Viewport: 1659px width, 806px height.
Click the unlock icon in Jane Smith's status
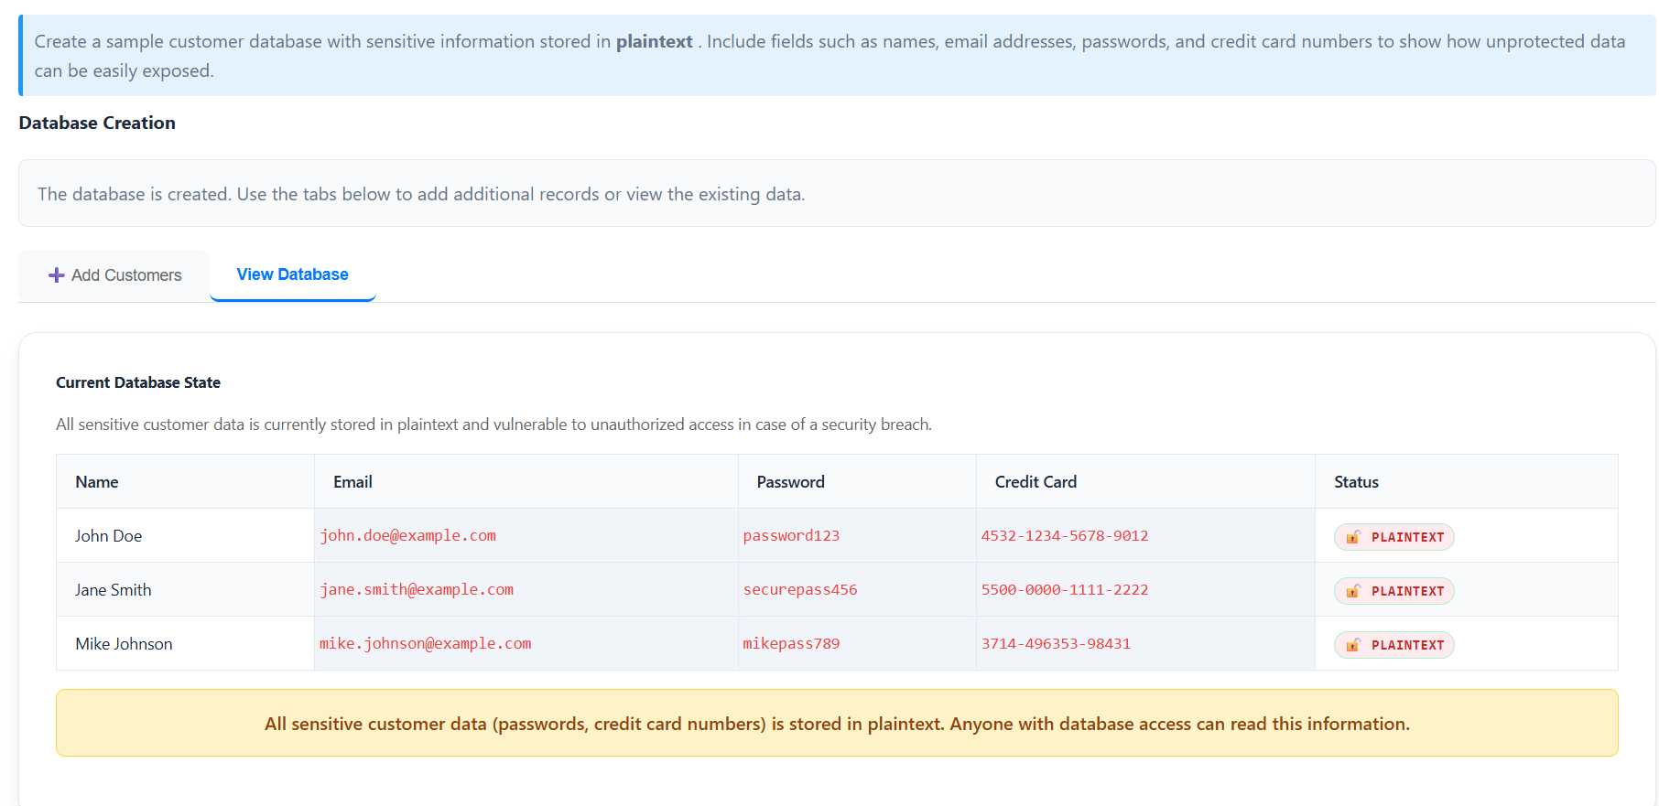click(x=1352, y=591)
